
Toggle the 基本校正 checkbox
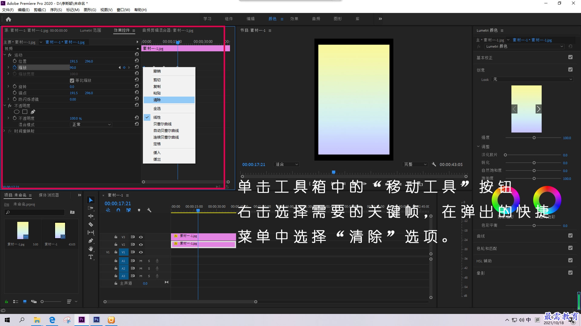pos(570,57)
